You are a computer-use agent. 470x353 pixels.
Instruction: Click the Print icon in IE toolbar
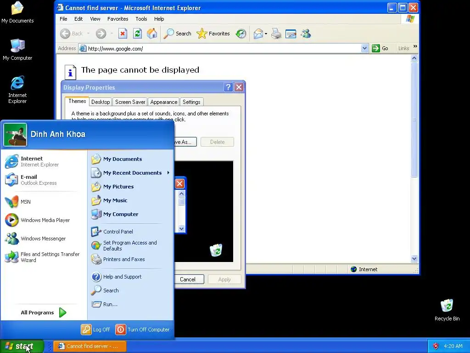pos(276,34)
